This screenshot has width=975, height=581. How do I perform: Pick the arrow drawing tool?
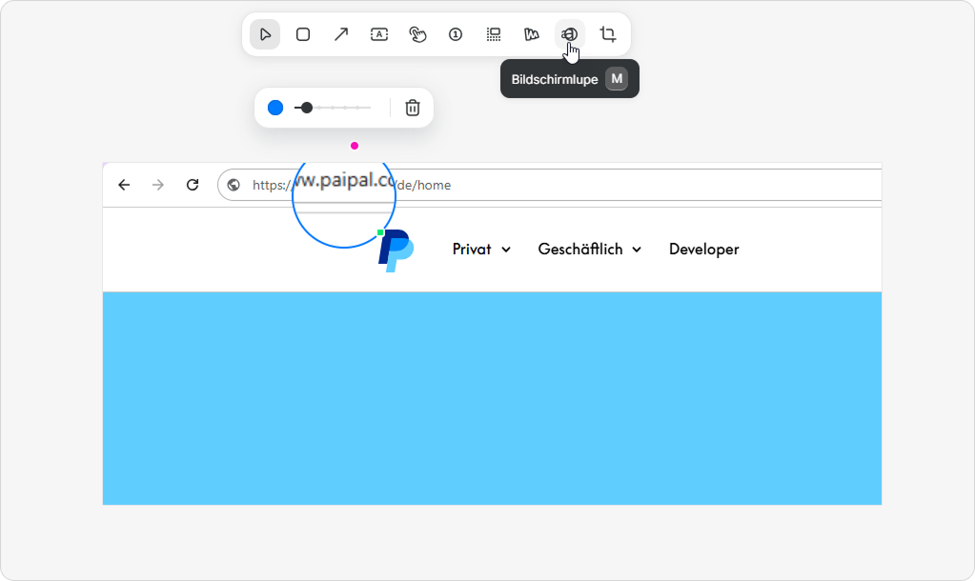click(x=341, y=34)
